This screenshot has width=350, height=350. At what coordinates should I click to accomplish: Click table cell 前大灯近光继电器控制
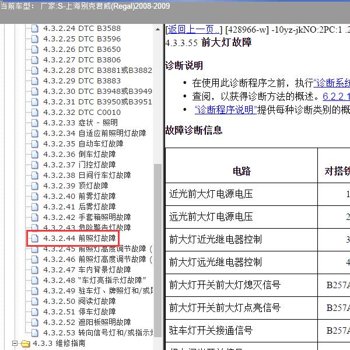point(242,240)
